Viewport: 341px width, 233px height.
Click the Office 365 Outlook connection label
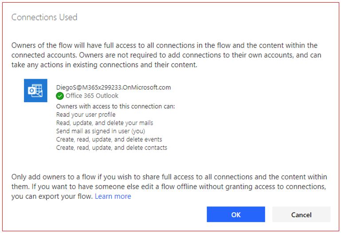click(x=92, y=96)
